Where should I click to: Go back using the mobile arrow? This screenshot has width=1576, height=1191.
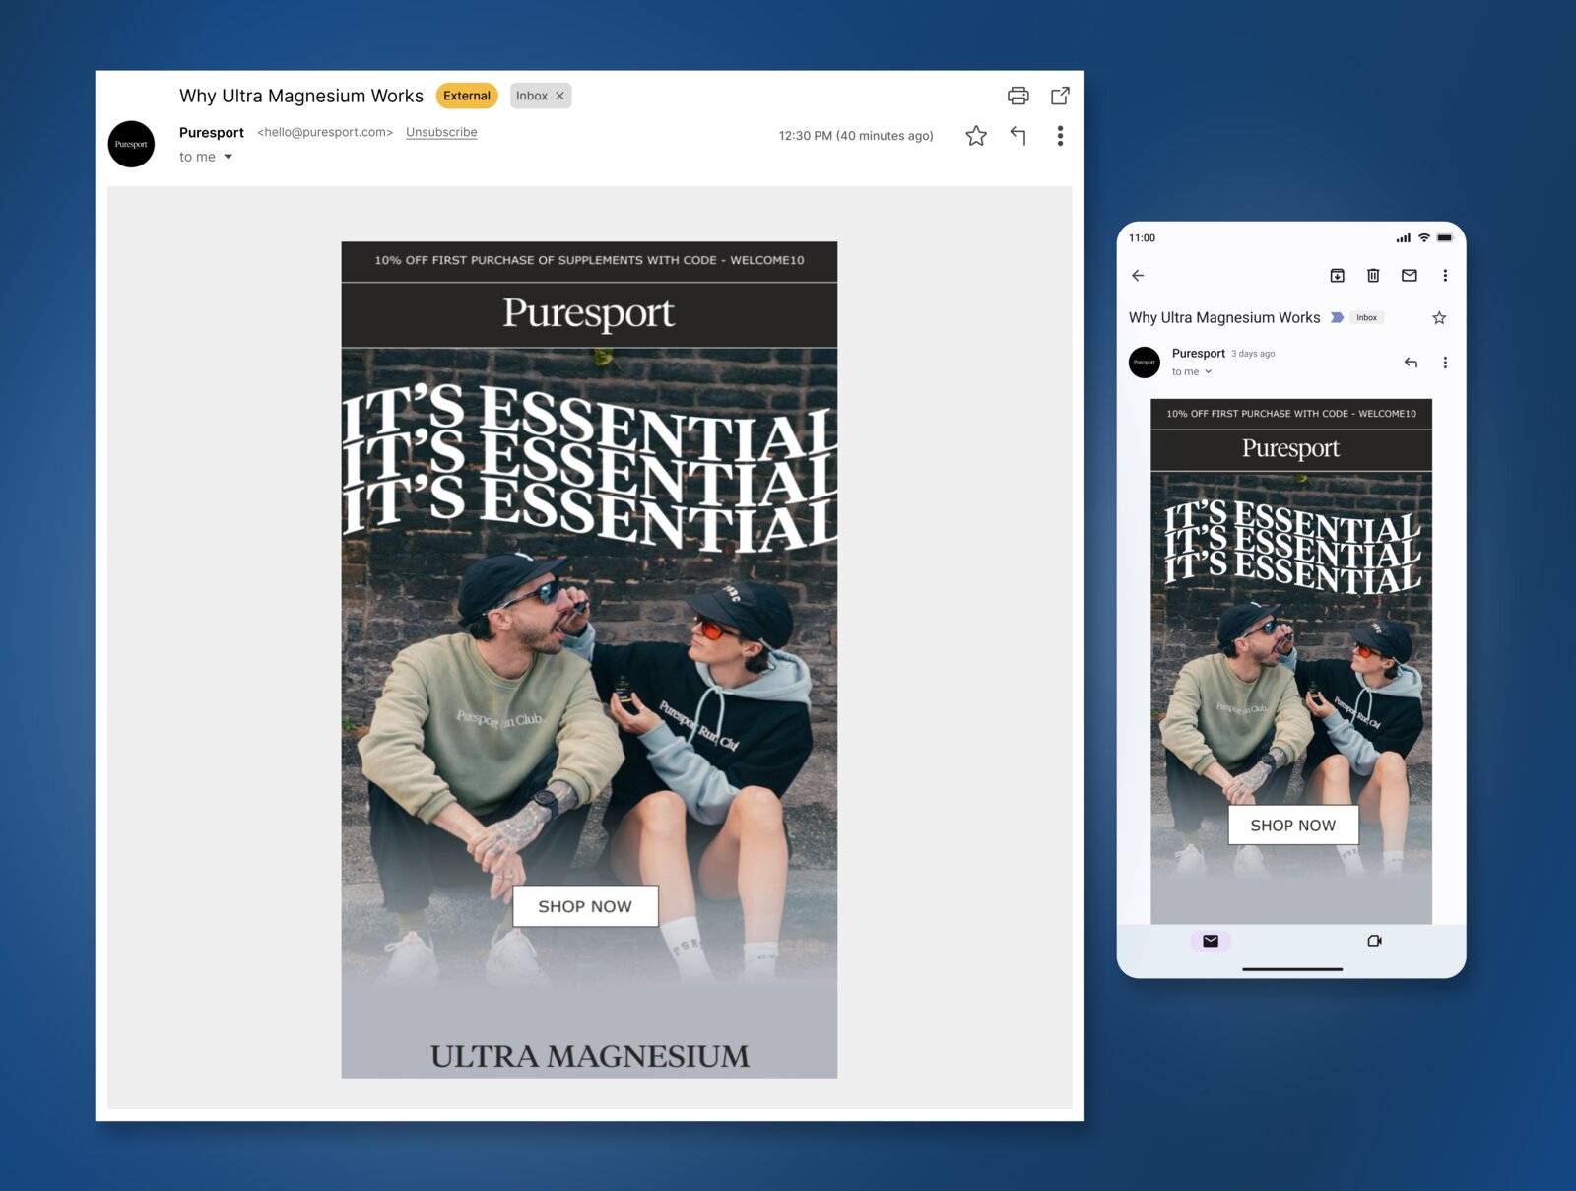tap(1138, 276)
